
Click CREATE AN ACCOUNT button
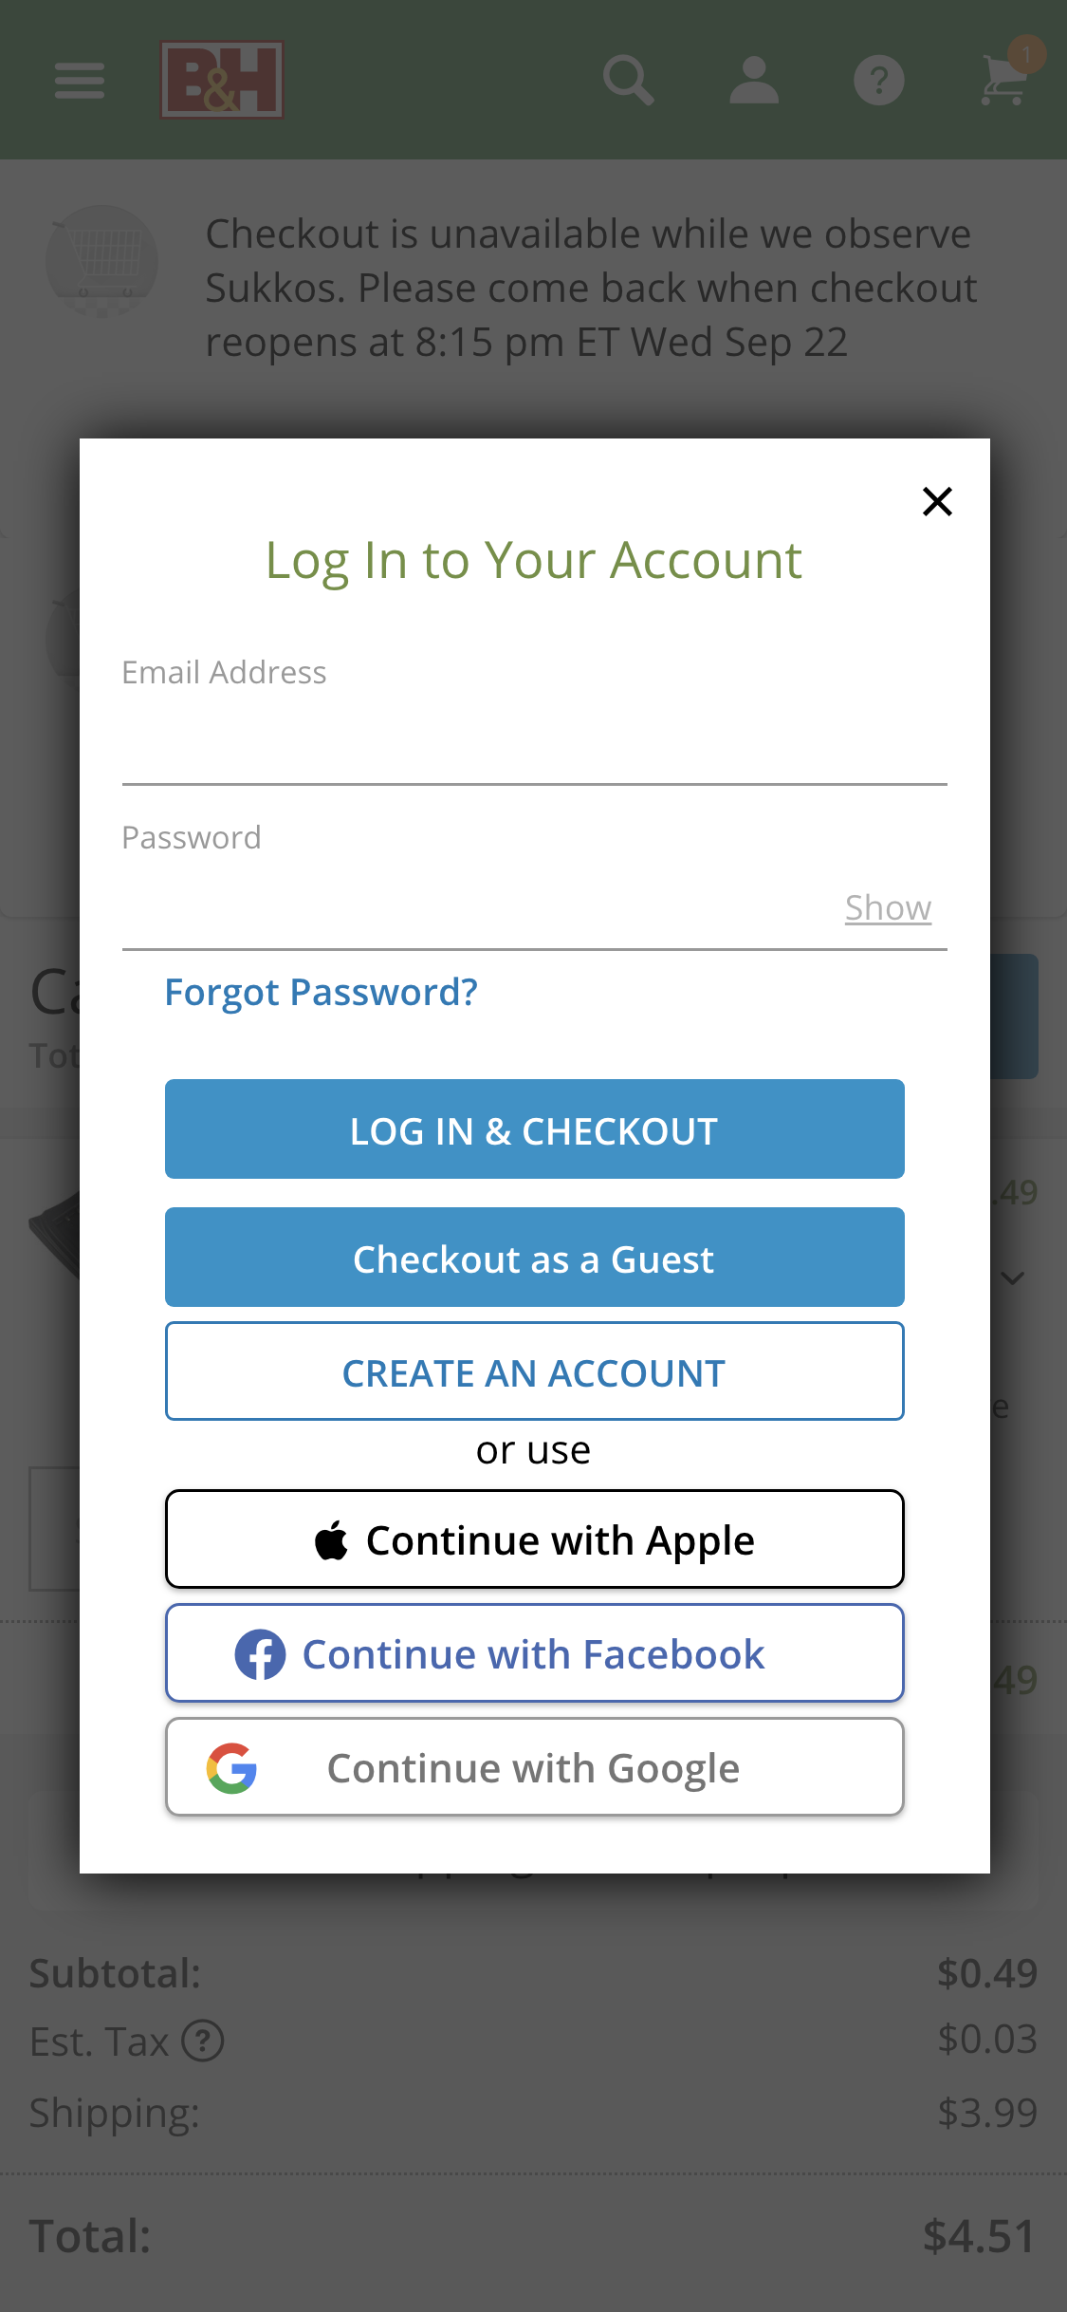534,1371
